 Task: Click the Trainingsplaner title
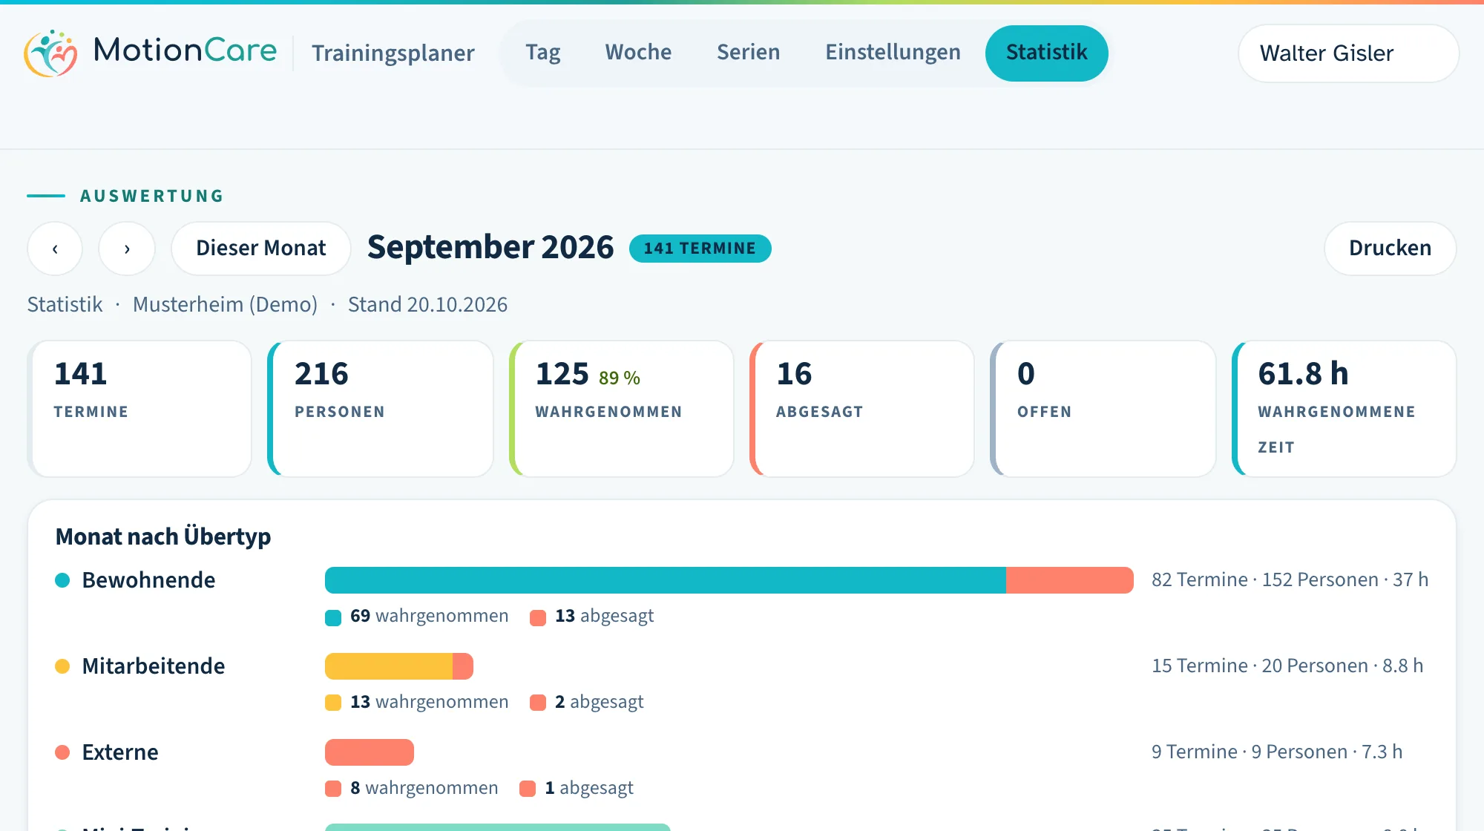click(x=393, y=53)
